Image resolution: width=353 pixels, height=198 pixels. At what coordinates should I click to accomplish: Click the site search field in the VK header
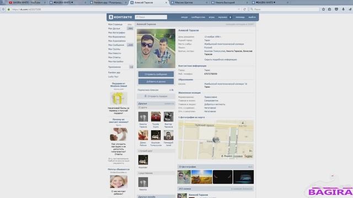151,17
